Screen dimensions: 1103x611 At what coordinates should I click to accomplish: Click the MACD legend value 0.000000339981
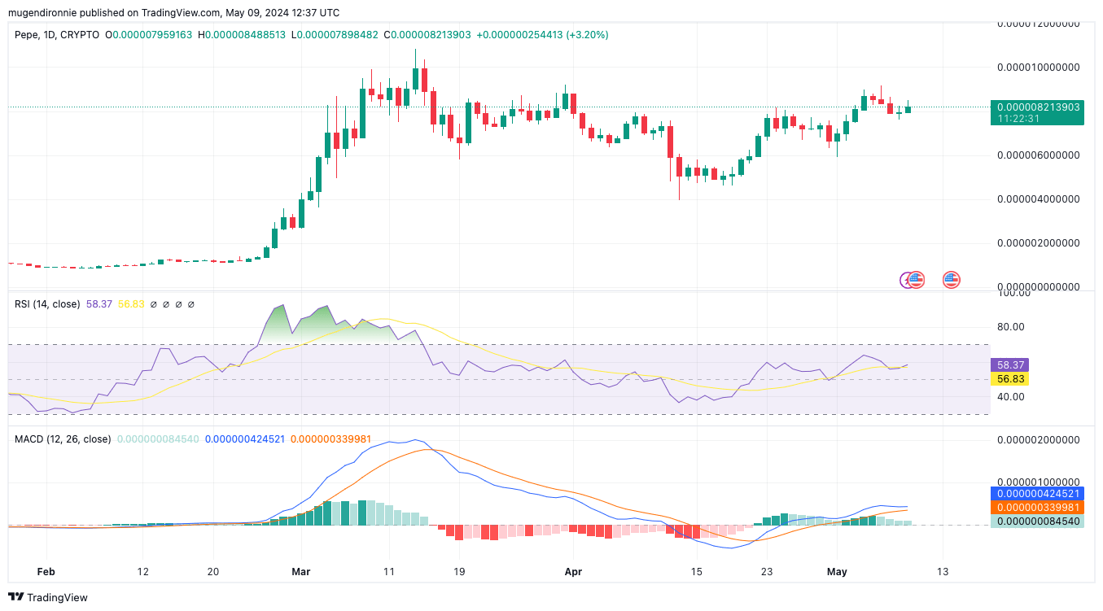330,439
